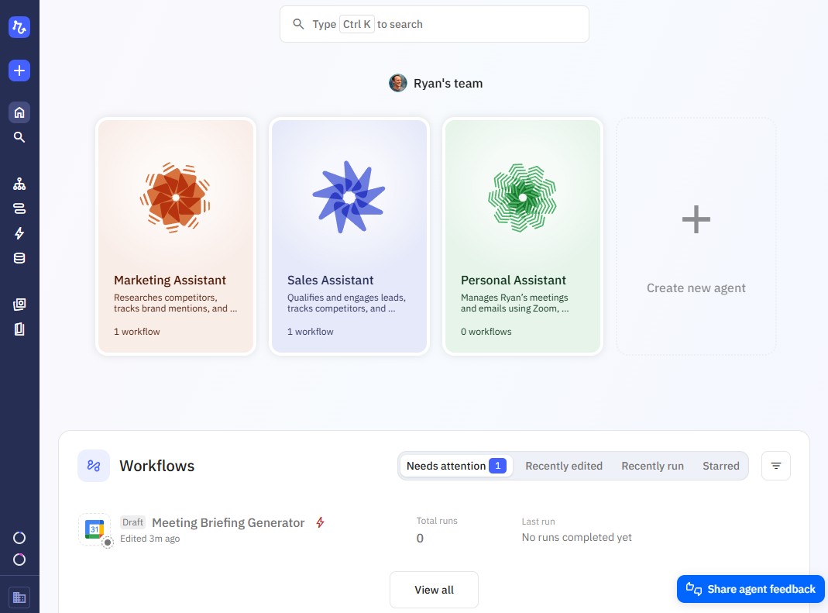Open the Ctrl K search field
828x613 pixels.
click(x=434, y=24)
